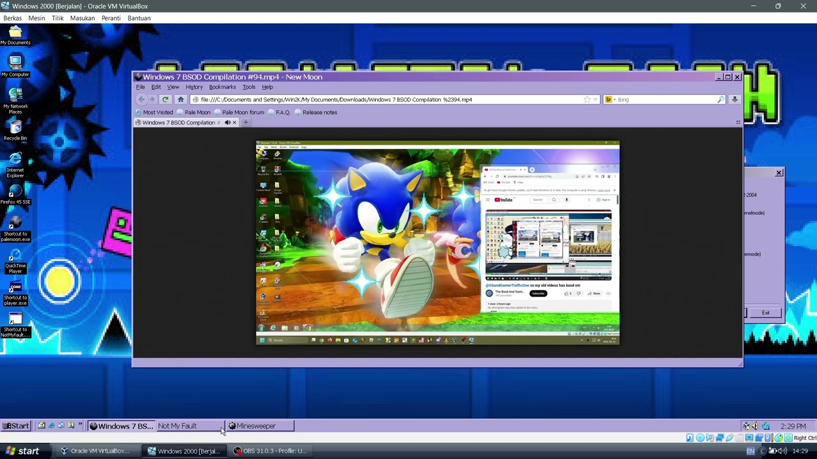Screen dimensions: 817x459
Task: Switch to OBS 31.0.3 taskbar item
Action: 269,451
